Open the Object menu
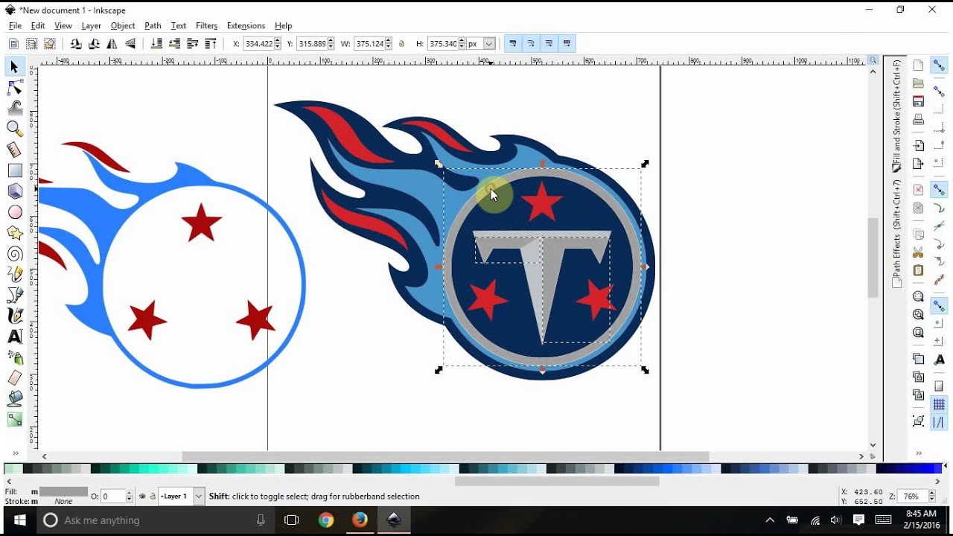The image size is (953, 536). 123,26
